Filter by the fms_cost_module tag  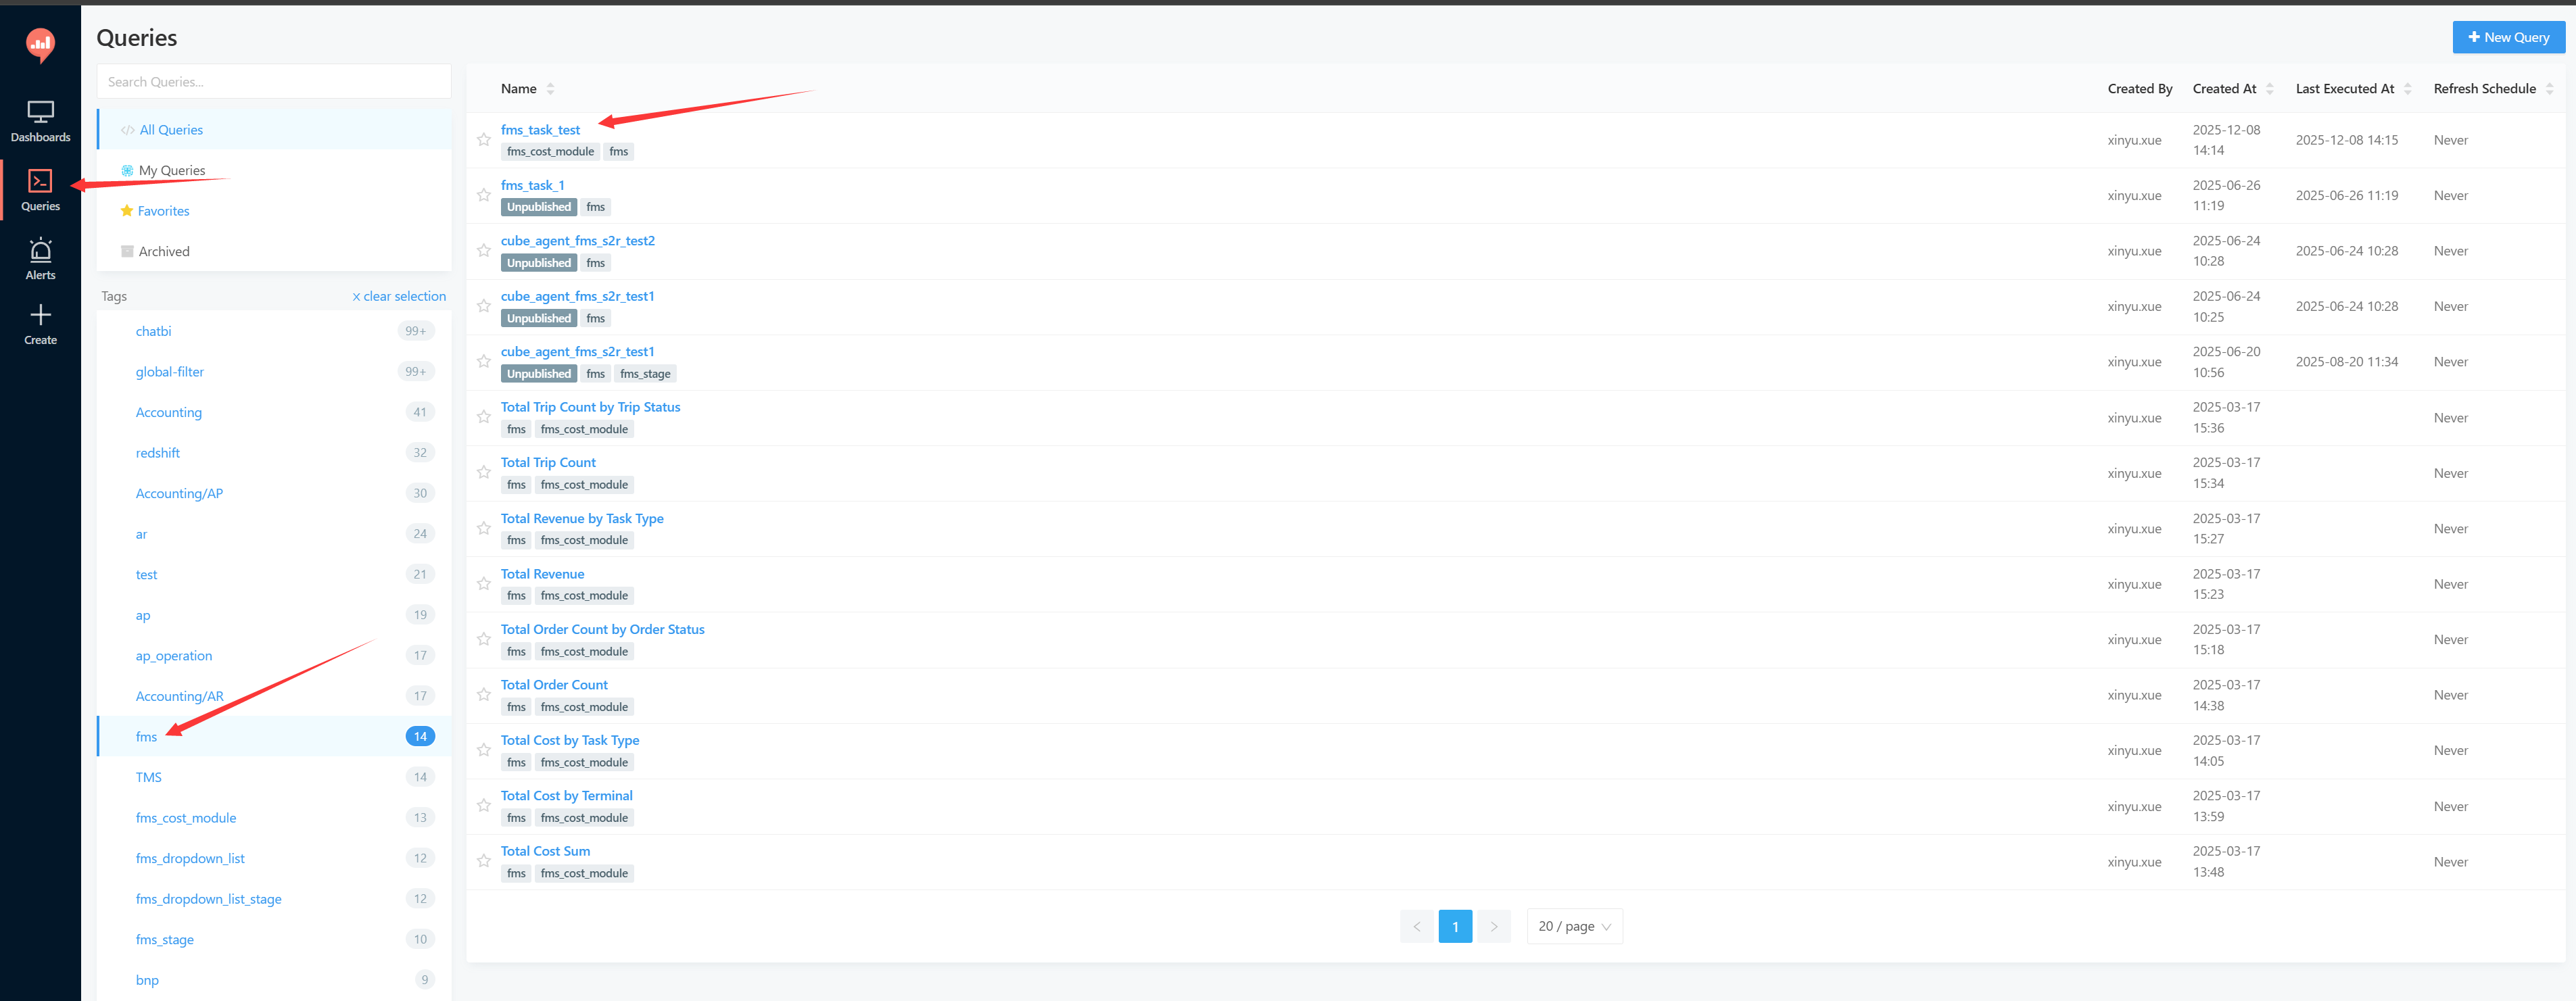185,817
